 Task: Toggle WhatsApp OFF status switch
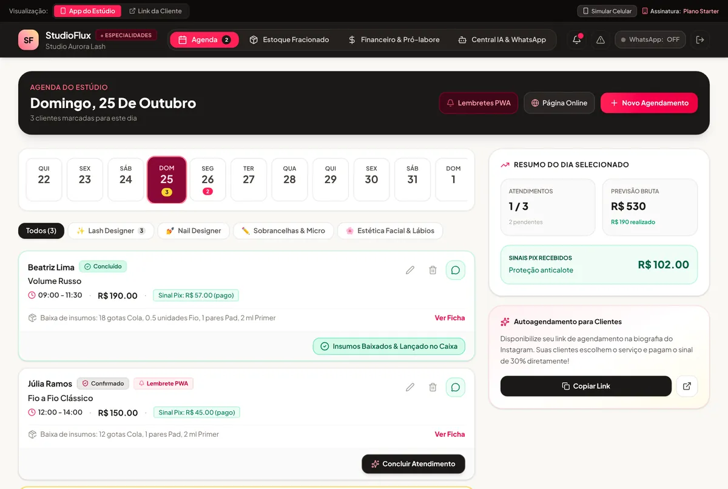[x=650, y=39]
